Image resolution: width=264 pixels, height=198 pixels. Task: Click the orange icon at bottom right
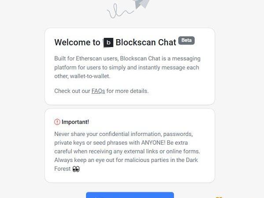(x=219, y=197)
